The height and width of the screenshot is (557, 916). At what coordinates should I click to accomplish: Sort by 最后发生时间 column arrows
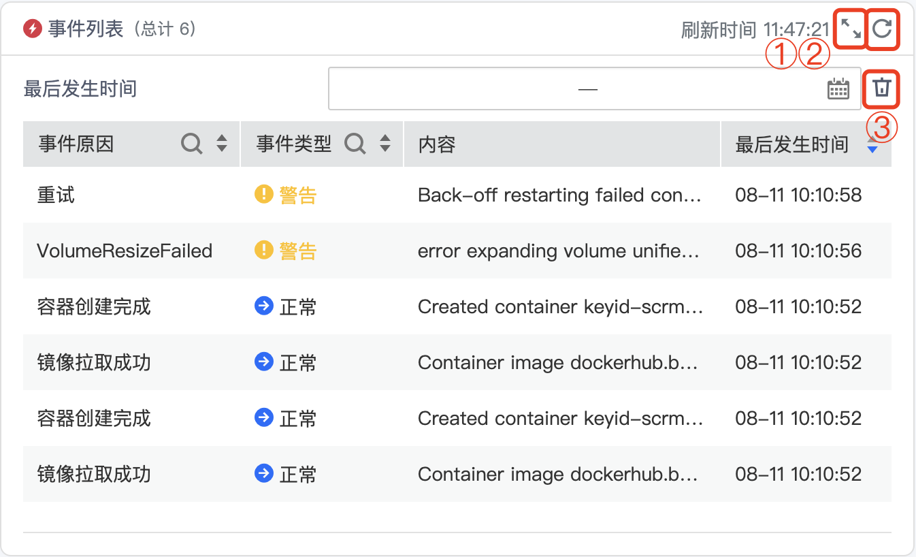(872, 144)
